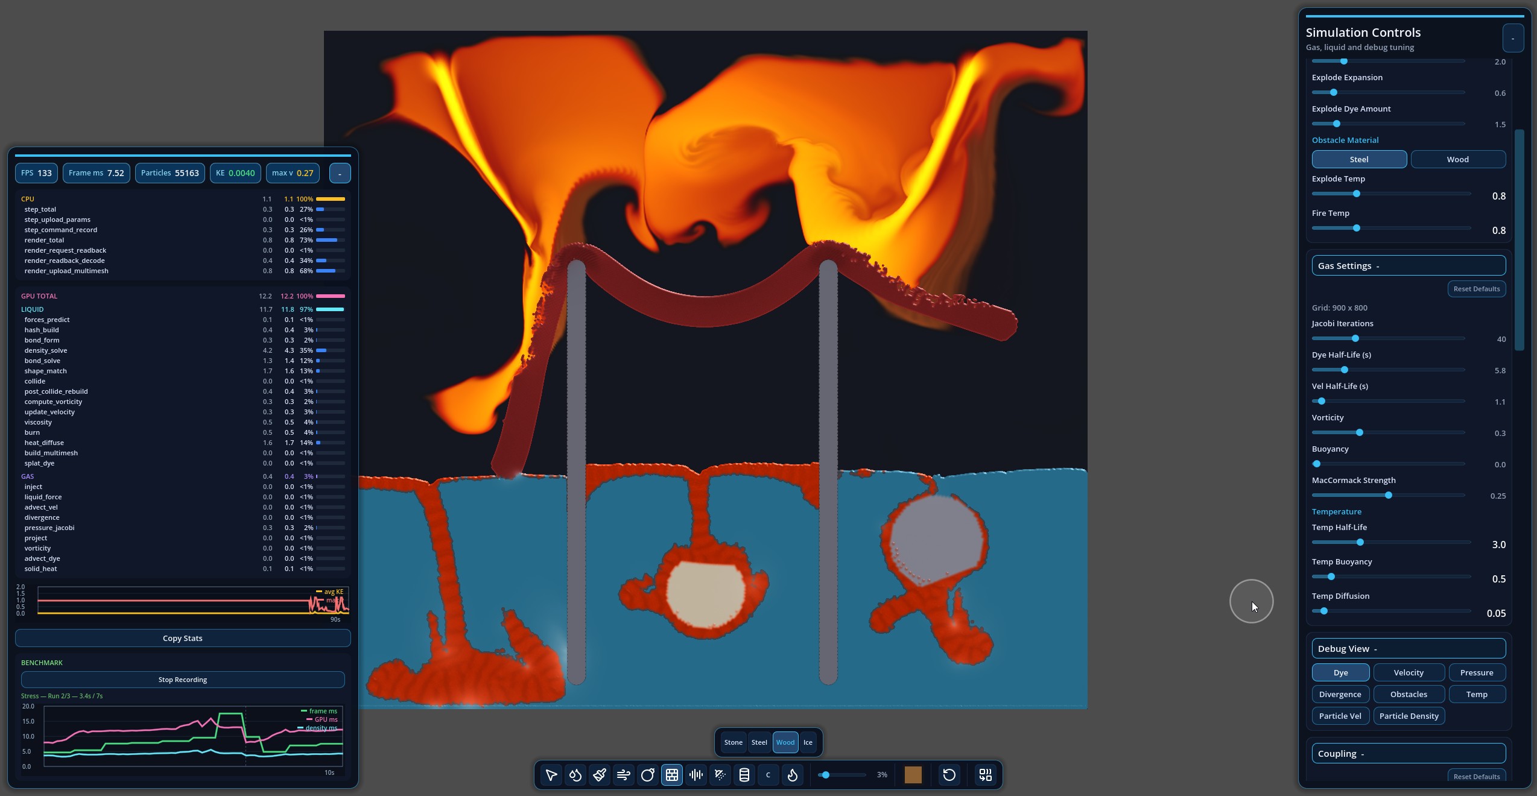Screen dimensions: 1537x796
Task: Click the reset simulation icon
Action: [x=949, y=775]
